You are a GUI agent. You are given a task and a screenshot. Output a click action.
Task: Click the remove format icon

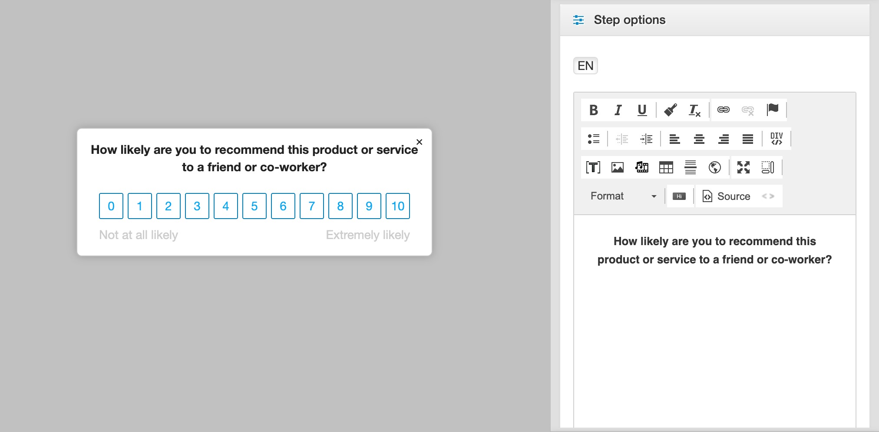(694, 110)
